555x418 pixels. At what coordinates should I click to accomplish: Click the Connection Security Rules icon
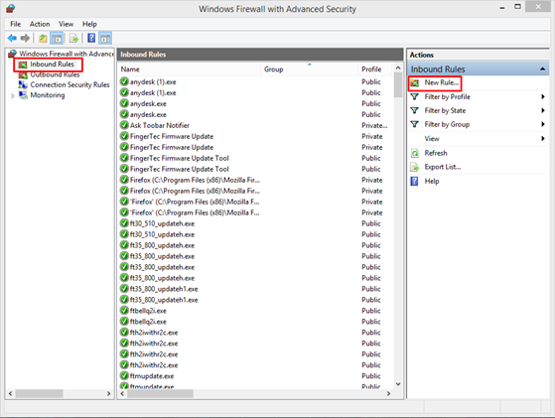[23, 85]
